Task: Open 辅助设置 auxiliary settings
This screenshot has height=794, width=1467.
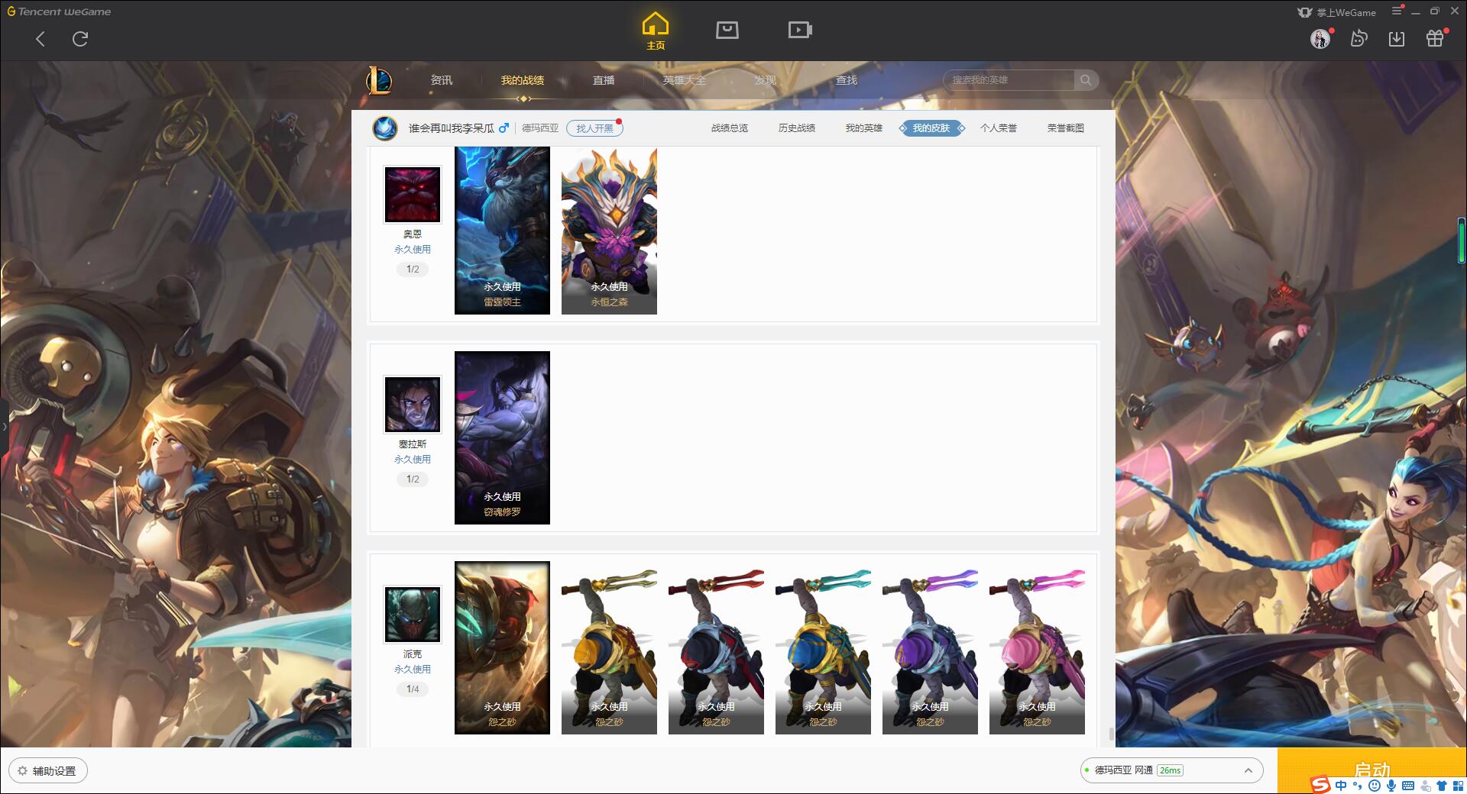Action: pyautogui.click(x=48, y=771)
